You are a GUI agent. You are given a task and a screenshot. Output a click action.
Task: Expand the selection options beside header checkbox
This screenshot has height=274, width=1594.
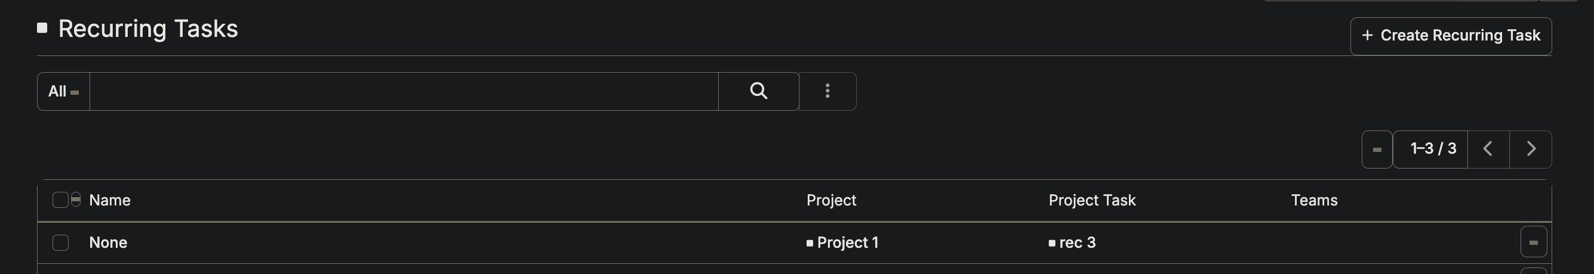pos(75,200)
